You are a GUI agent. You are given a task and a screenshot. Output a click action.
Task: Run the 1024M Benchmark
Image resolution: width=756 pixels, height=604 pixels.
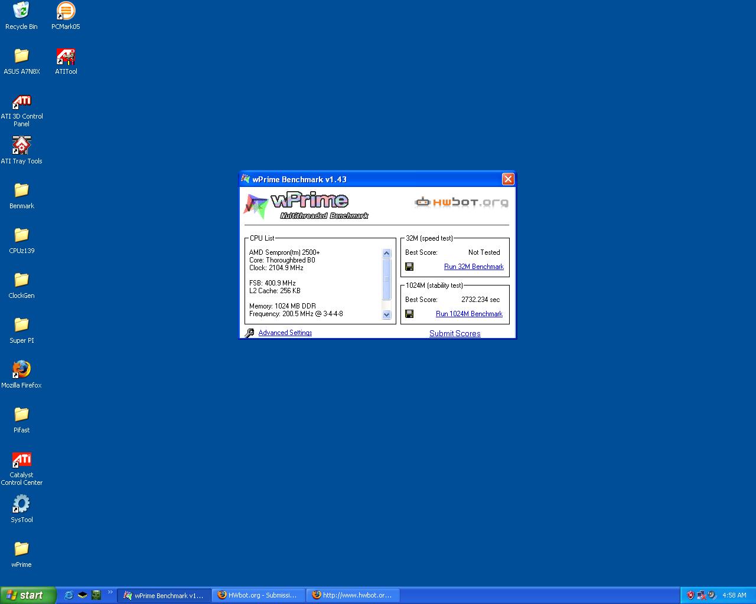coord(469,314)
